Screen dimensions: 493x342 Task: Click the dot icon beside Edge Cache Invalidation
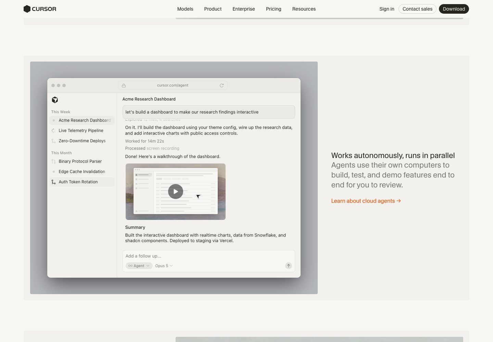53,172
